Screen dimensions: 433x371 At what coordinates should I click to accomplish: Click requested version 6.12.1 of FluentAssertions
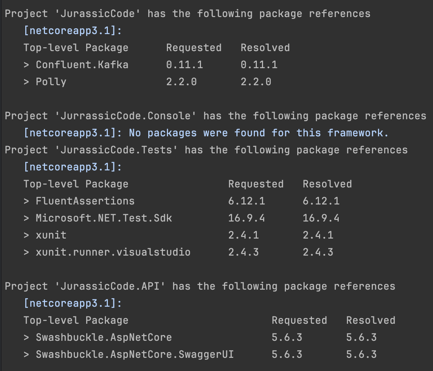point(247,201)
